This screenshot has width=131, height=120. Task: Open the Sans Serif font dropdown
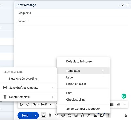point(42,104)
